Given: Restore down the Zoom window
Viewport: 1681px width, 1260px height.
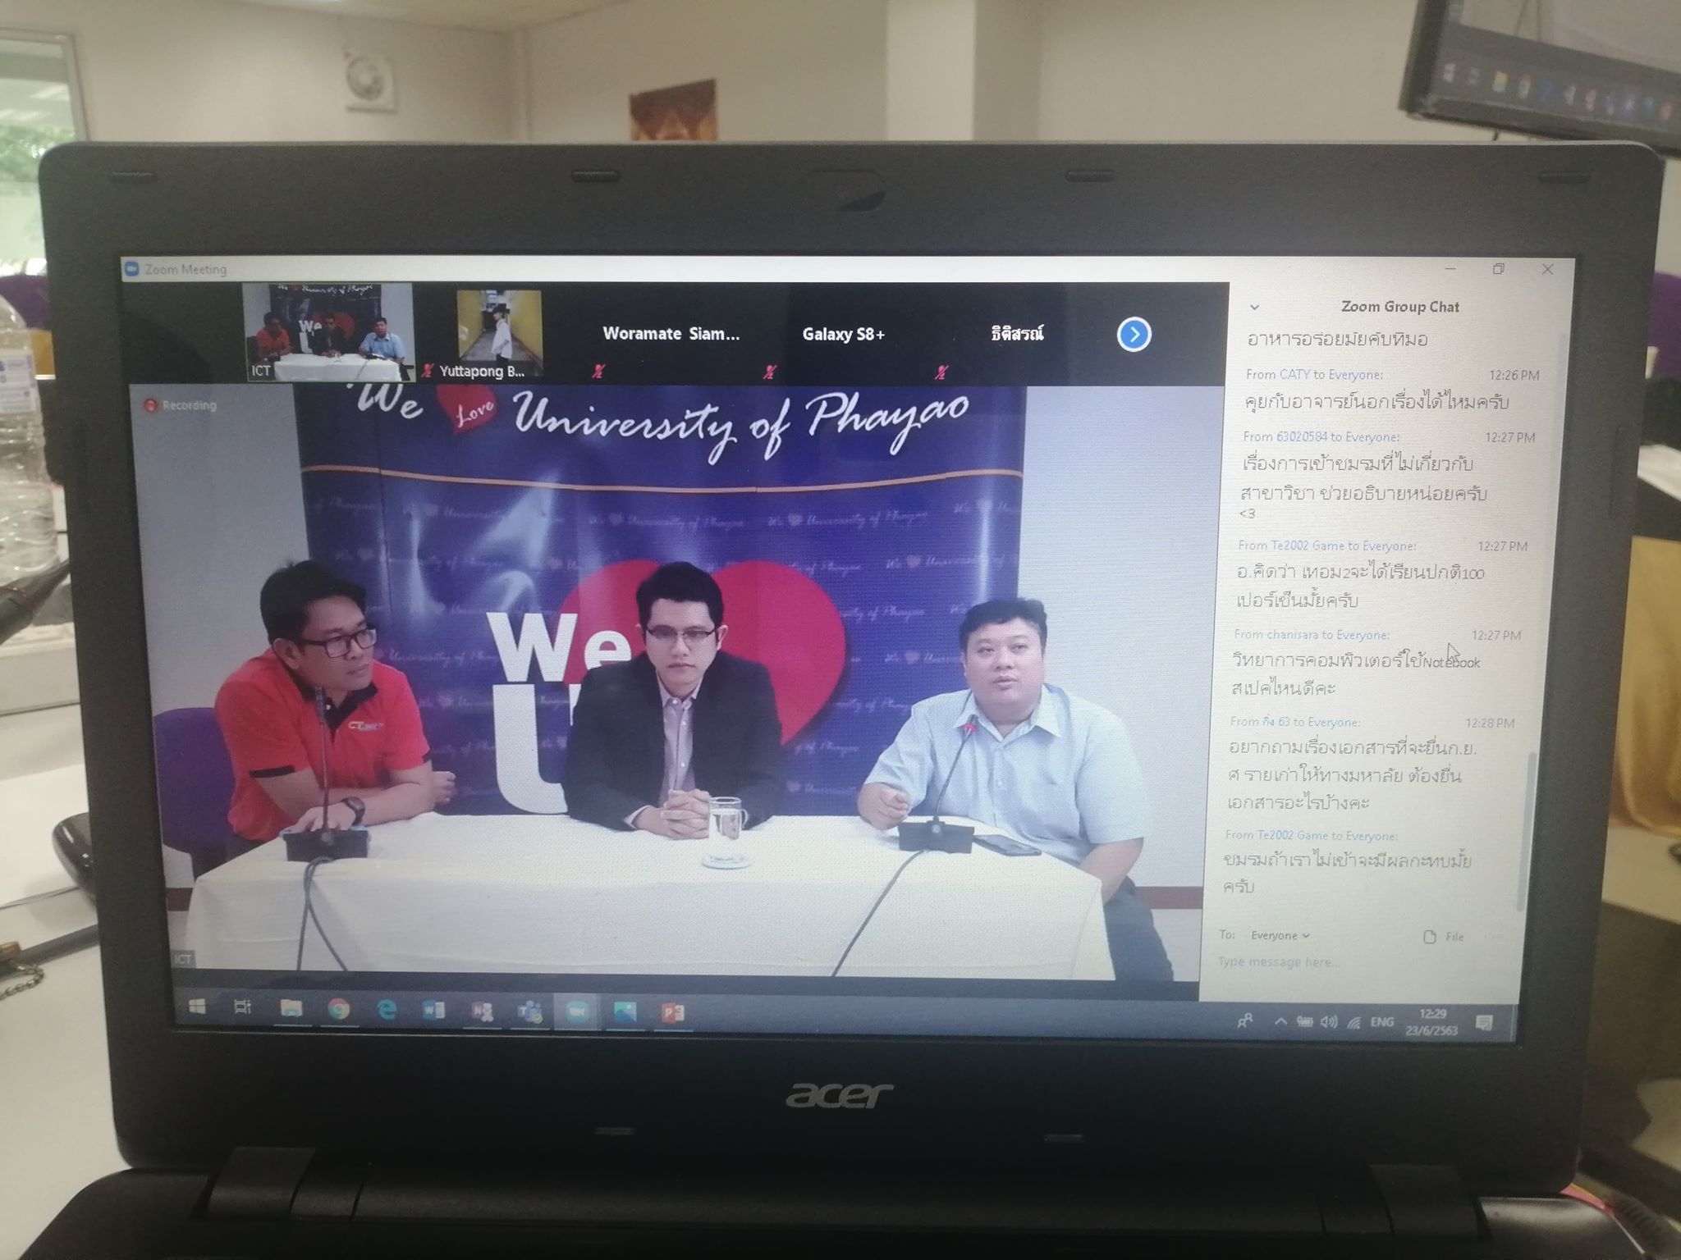Looking at the screenshot, I should click(1498, 268).
